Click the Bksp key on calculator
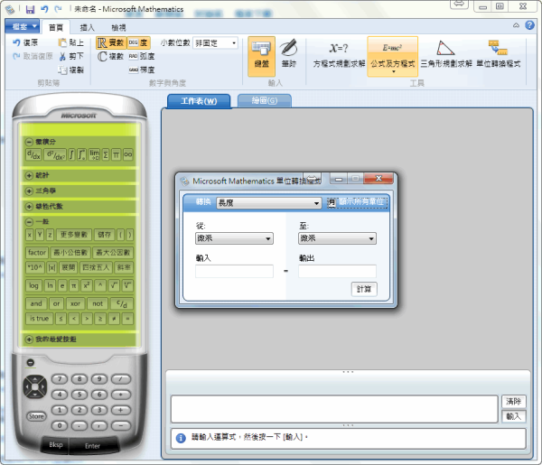Image resolution: width=542 pixels, height=465 pixels. [56, 445]
